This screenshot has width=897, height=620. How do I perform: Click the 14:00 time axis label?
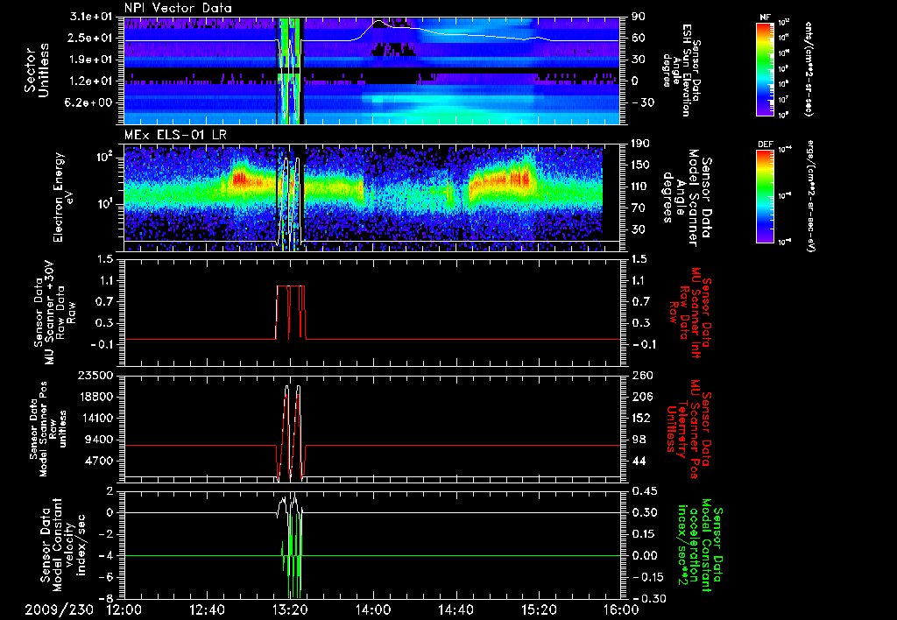pyautogui.click(x=373, y=610)
